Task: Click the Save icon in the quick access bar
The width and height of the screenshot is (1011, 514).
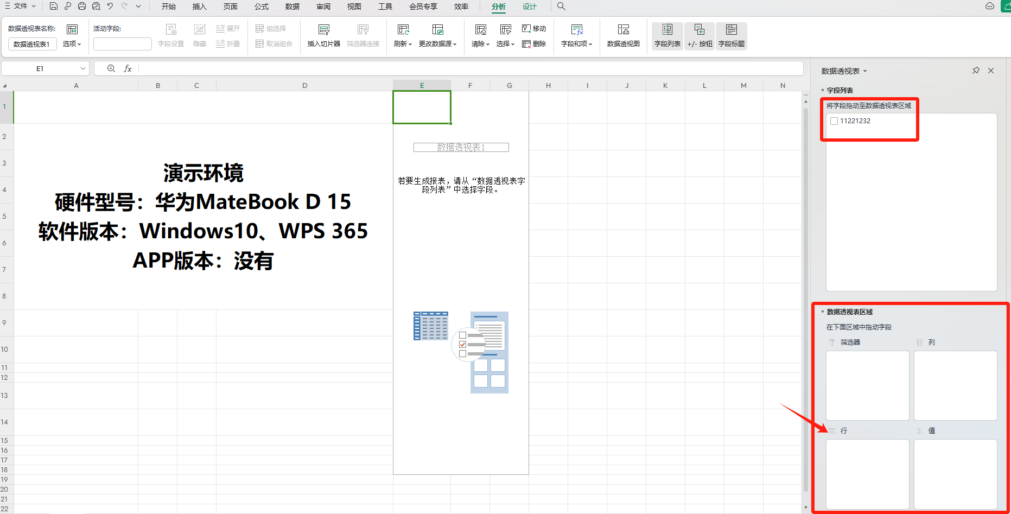Action: click(53, 7)
